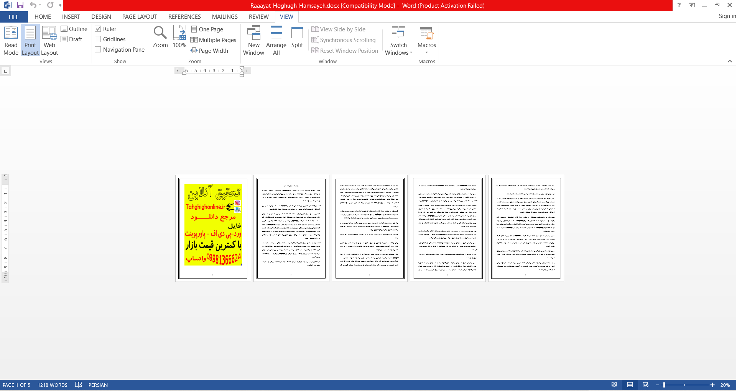Open Ribbon Display Options
The height and width of the screenshot is (391, 737).
(692, 5)
